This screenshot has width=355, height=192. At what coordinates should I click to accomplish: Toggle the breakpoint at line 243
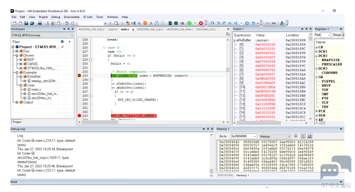(79, 116)
